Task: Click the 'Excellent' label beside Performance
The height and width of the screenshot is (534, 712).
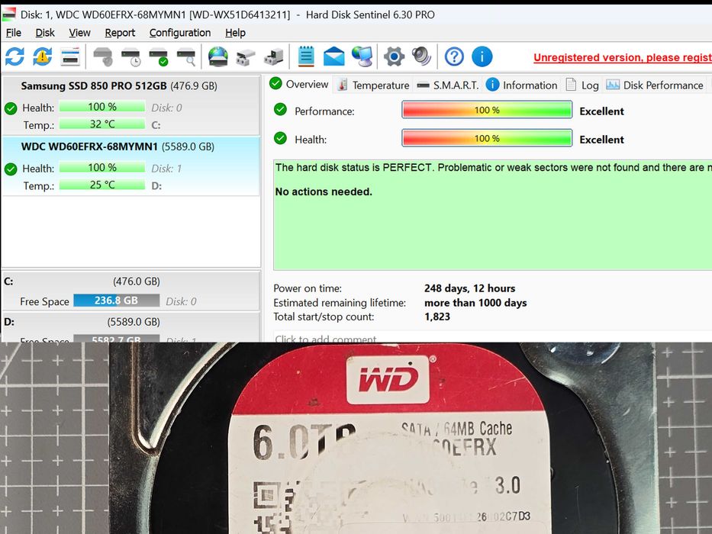Action: 601,111
